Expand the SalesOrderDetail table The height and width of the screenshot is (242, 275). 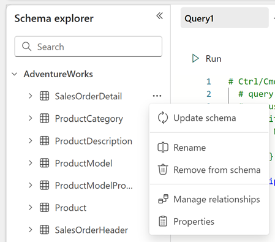[x=31, y=96]
